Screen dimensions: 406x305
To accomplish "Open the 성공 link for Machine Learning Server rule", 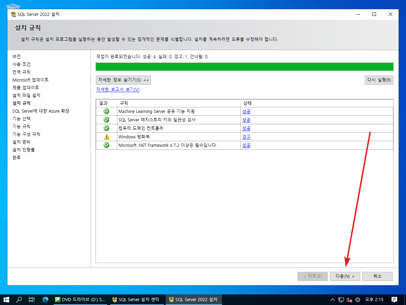I will (x=246, y=111).
